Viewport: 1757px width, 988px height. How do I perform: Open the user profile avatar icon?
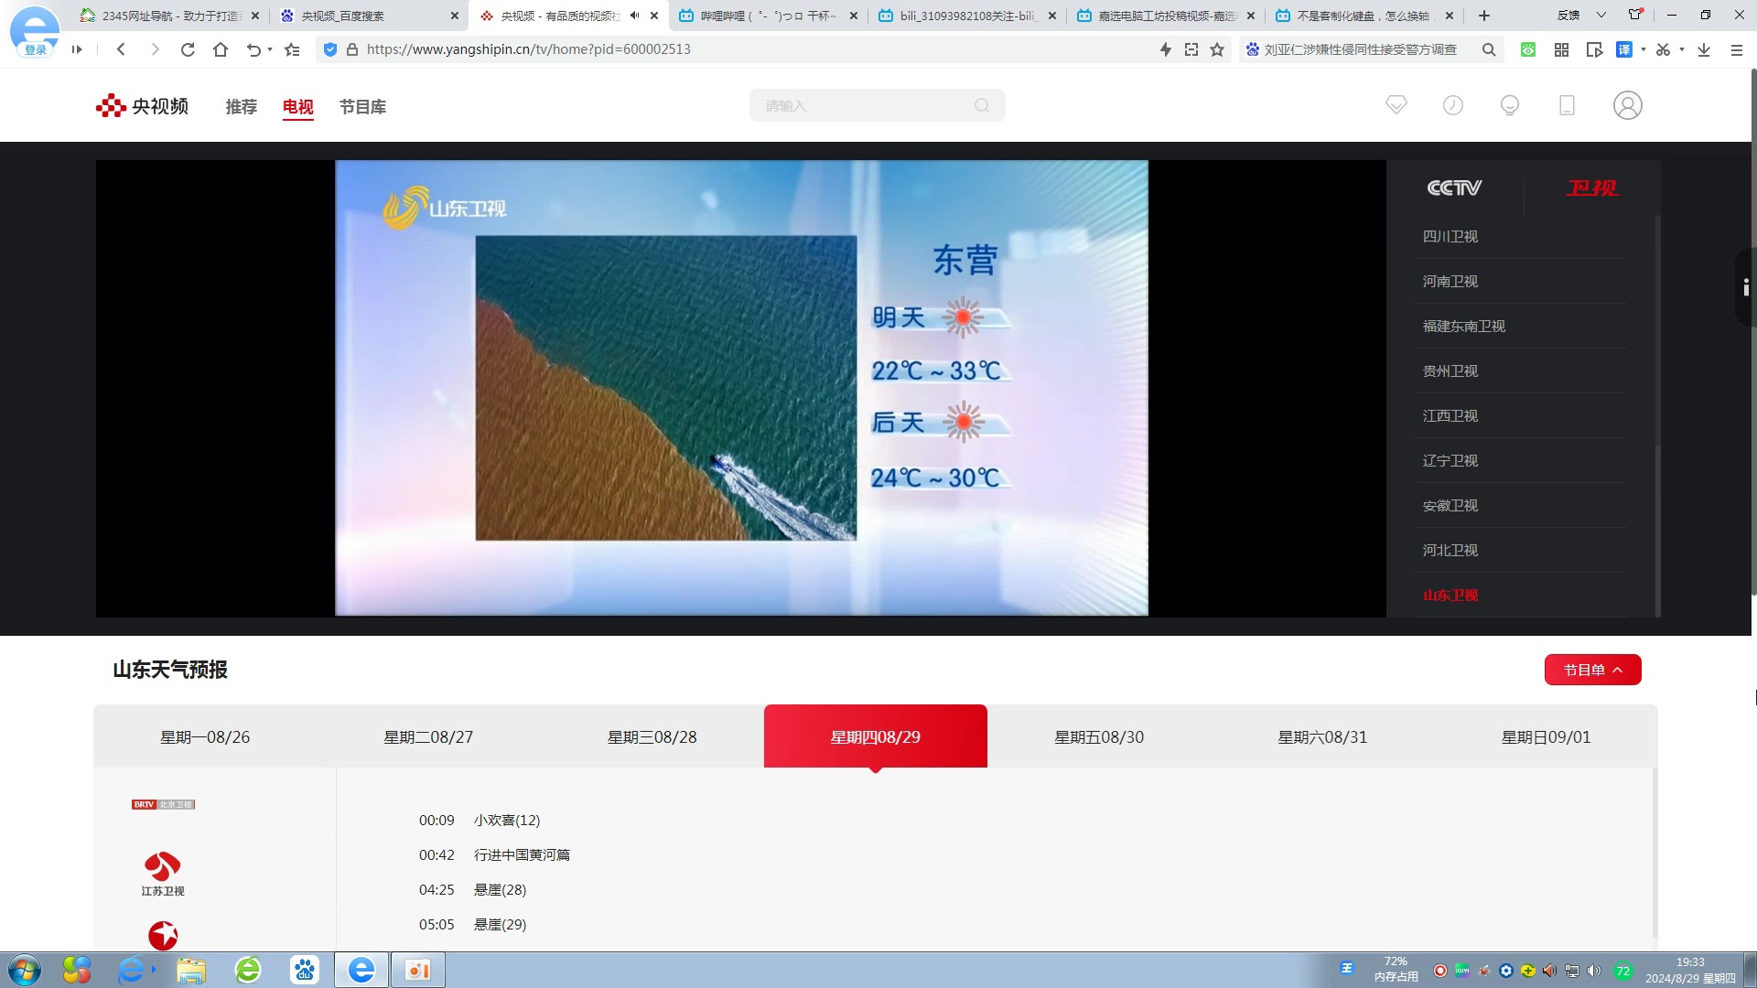tap(1627, 105)
